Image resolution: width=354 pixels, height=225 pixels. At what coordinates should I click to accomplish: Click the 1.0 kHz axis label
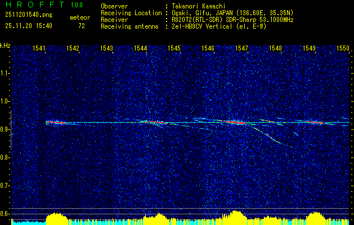(x=5, y=102)
